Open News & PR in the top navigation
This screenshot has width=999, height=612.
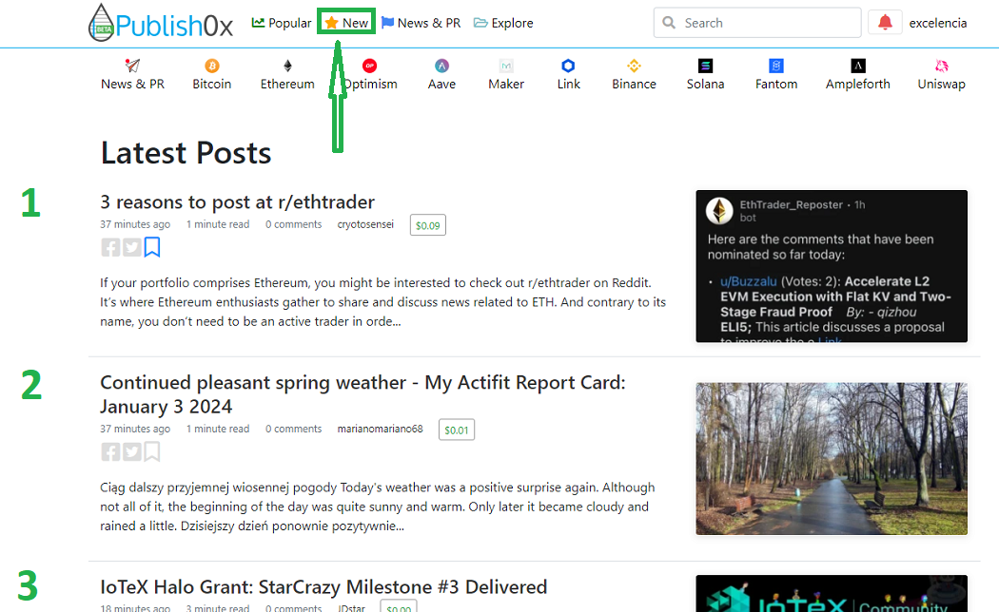point(421,23)
